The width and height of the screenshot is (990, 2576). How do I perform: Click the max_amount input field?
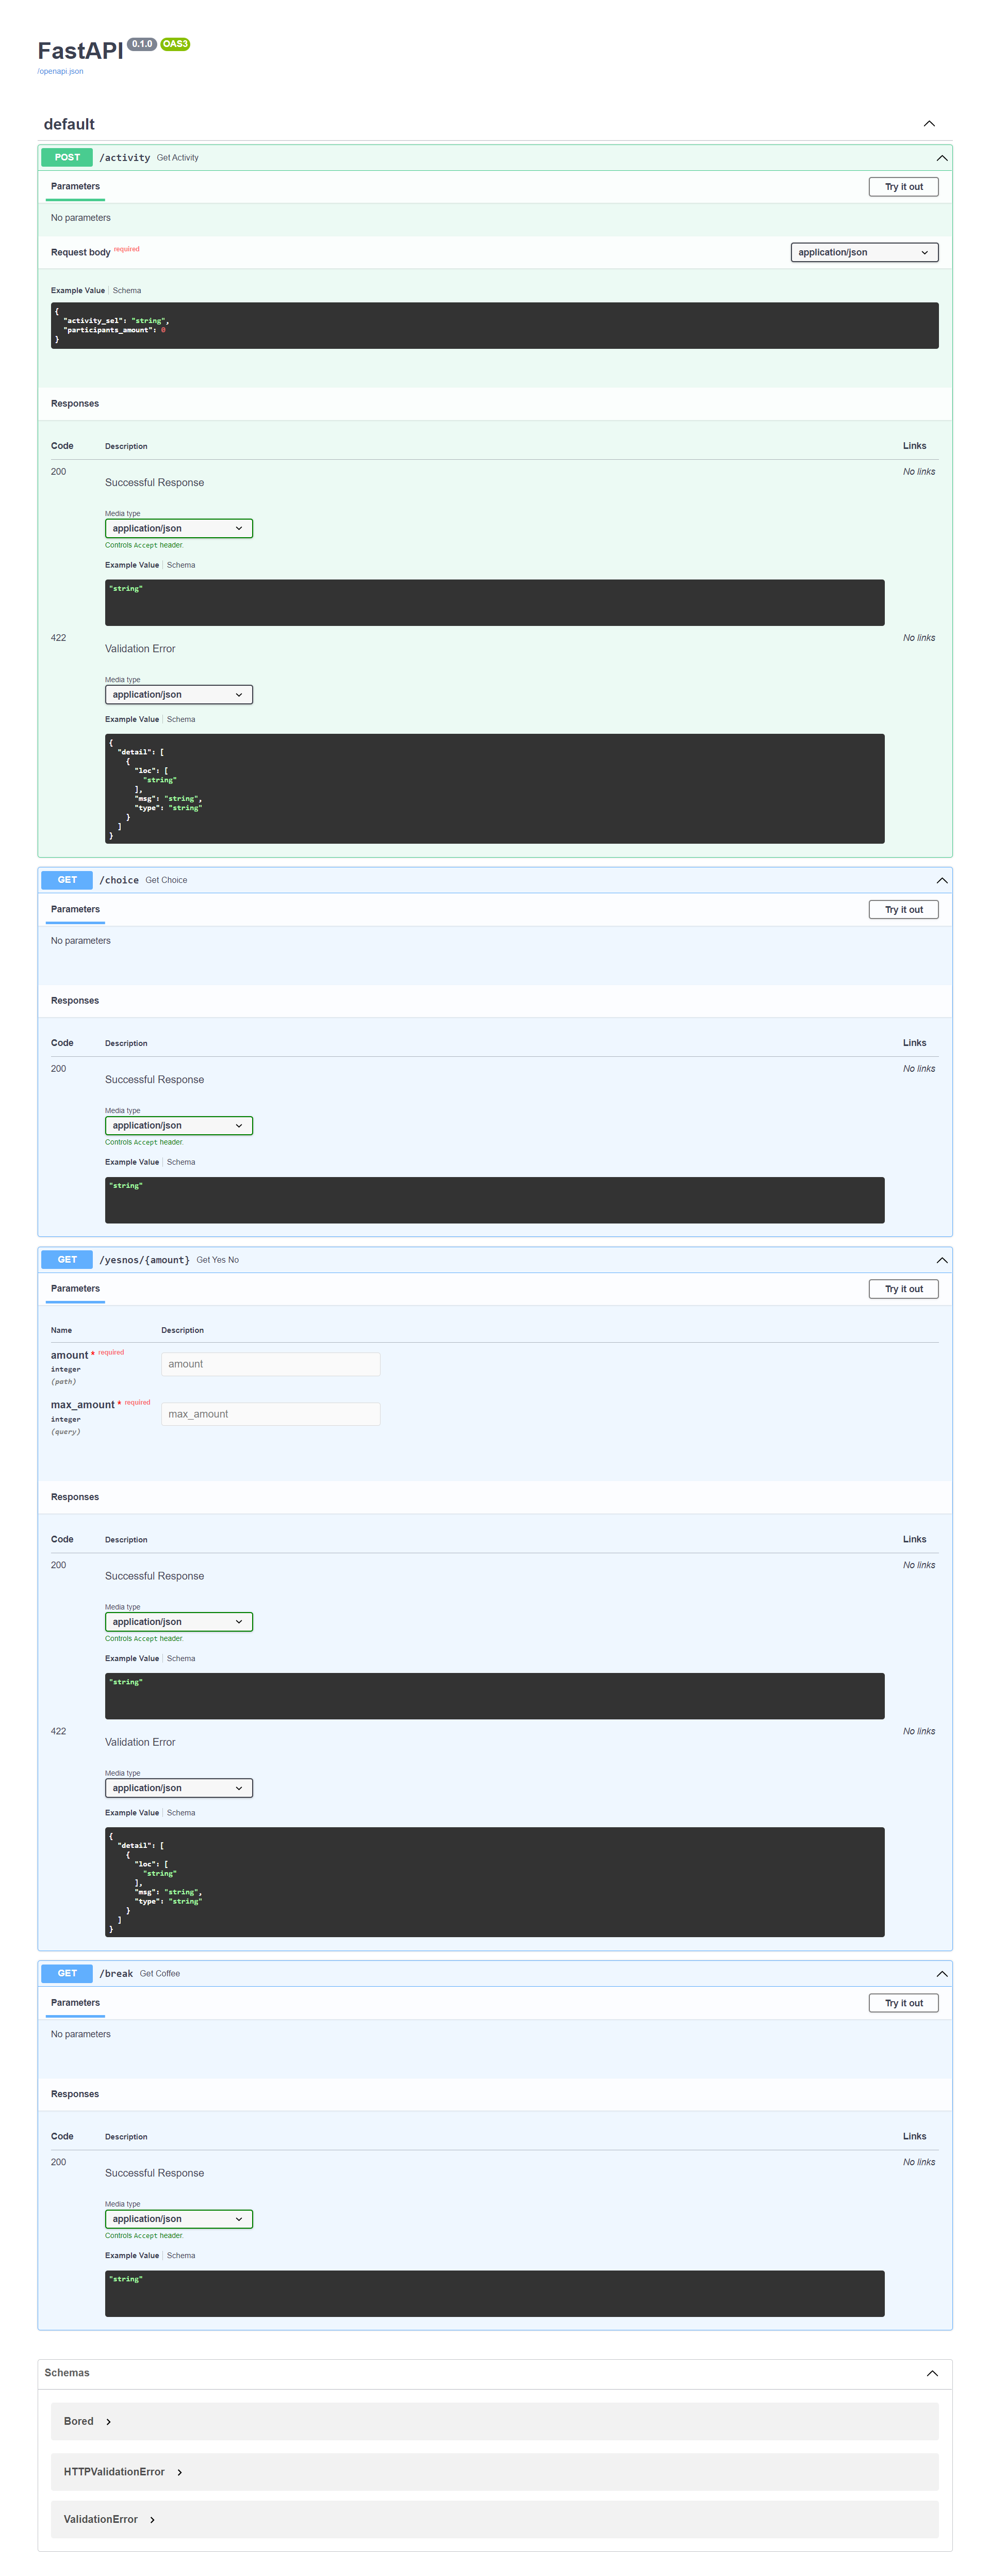(x=270, y=1413)
